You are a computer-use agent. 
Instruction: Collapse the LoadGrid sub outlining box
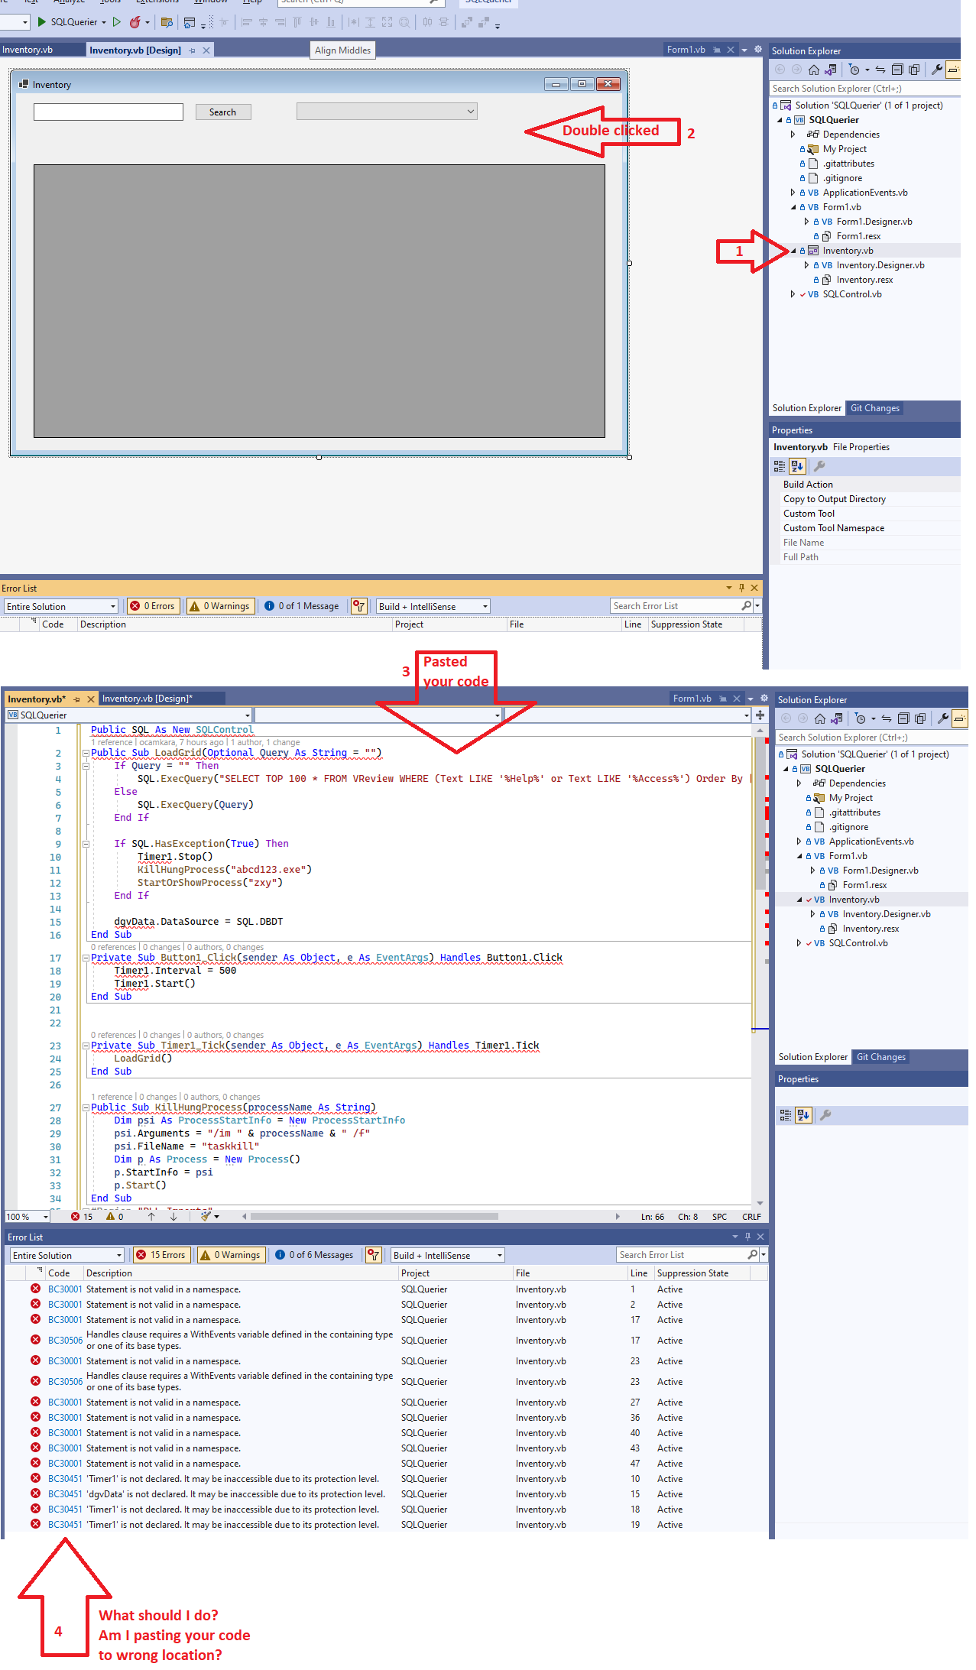(x=86, y=753)
